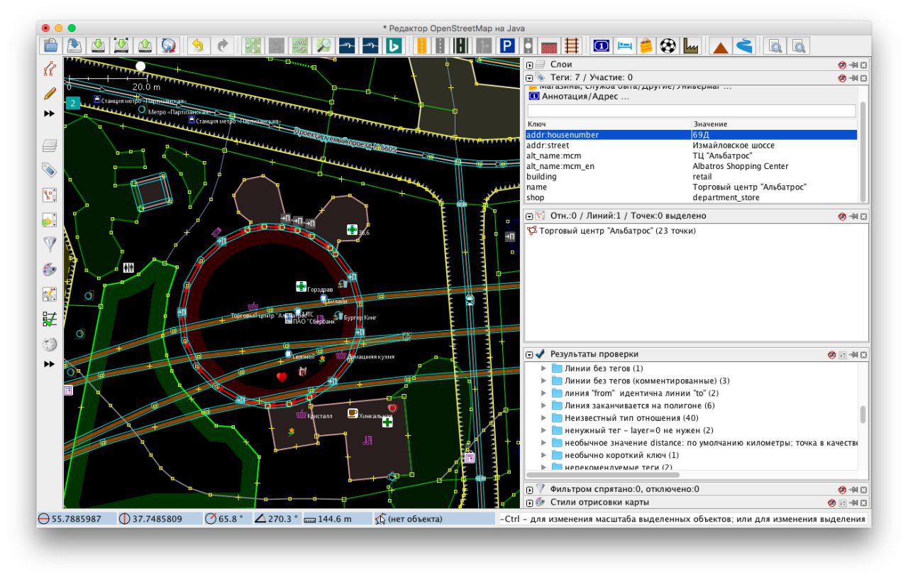Viewport: 908px width, 580px height.
Task: Open the blue river water preset
Action: click(743, 45)
